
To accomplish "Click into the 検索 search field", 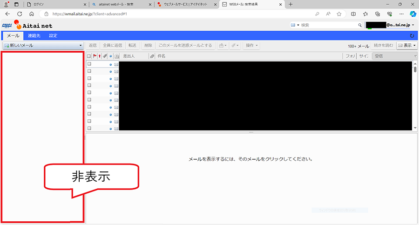I will coord(328,25).
